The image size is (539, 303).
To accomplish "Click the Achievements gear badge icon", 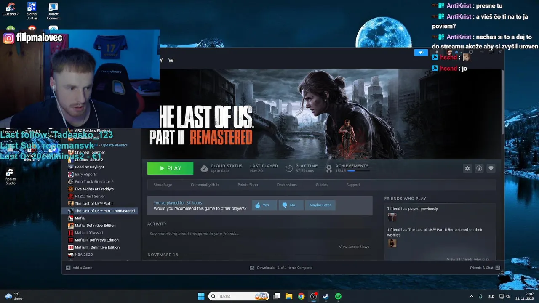I will [x=329, y=168].
